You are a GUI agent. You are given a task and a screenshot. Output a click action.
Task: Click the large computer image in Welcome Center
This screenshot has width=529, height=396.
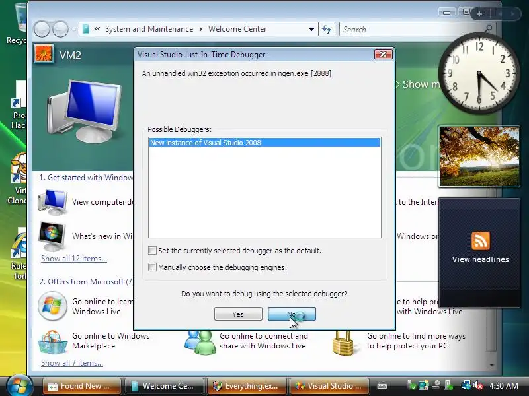[x=84, y=111]
